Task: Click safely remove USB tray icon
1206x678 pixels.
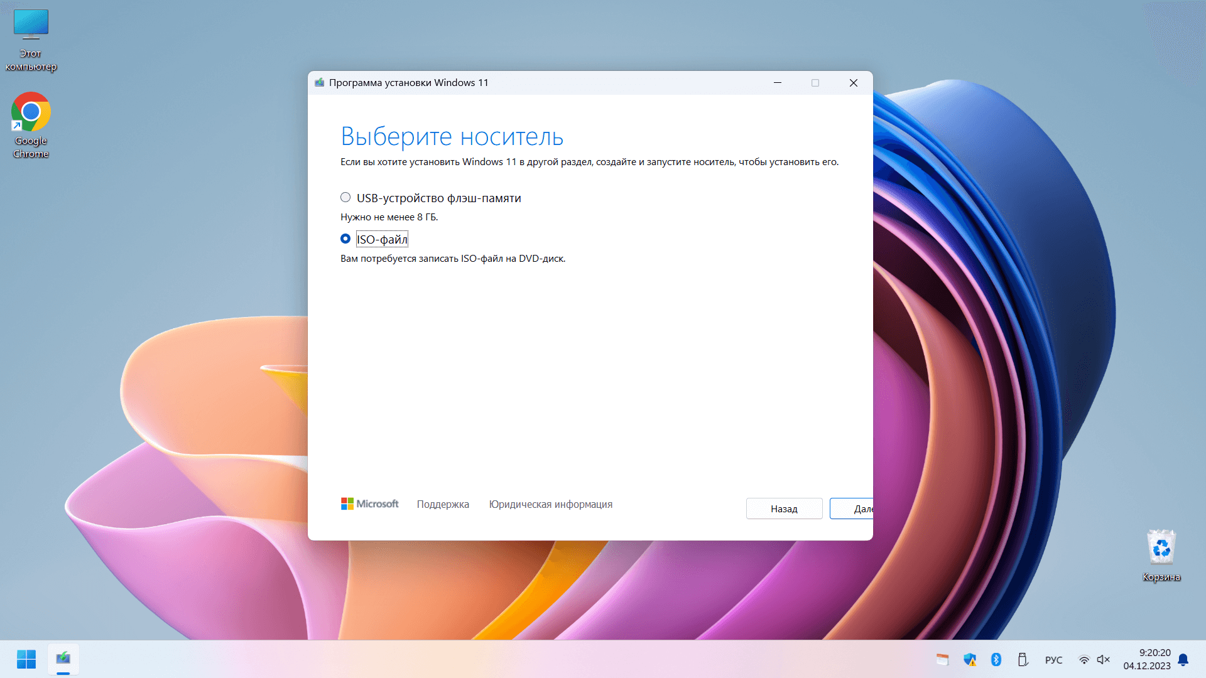Action: coord(1023,660)
